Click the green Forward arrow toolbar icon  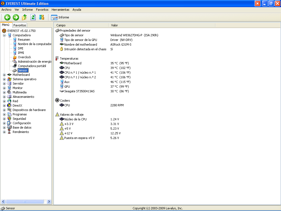coord(16,17)
